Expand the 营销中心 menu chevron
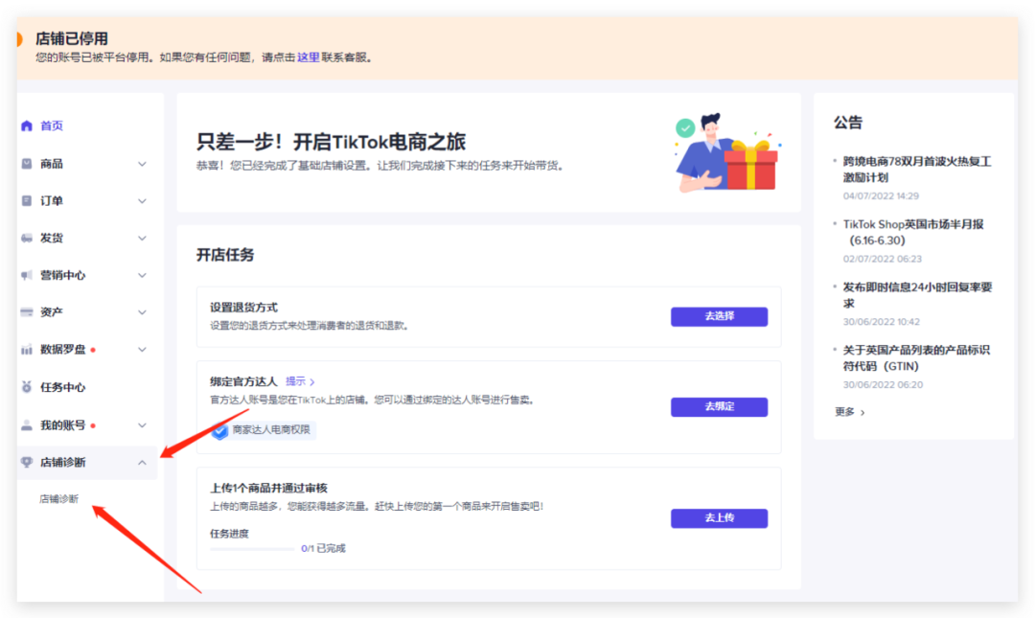The height and width of the screenshot is (618, 1035). tap(142, 275)
